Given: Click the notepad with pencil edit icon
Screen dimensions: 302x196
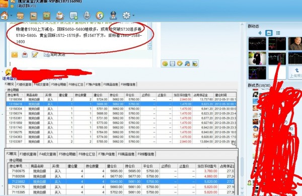Looking at the screenshot, I should coord(35,55).
